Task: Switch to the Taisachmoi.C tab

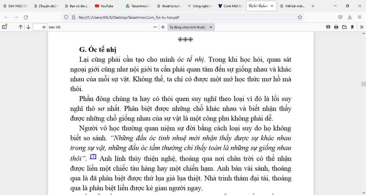Action: click(138, 6)
